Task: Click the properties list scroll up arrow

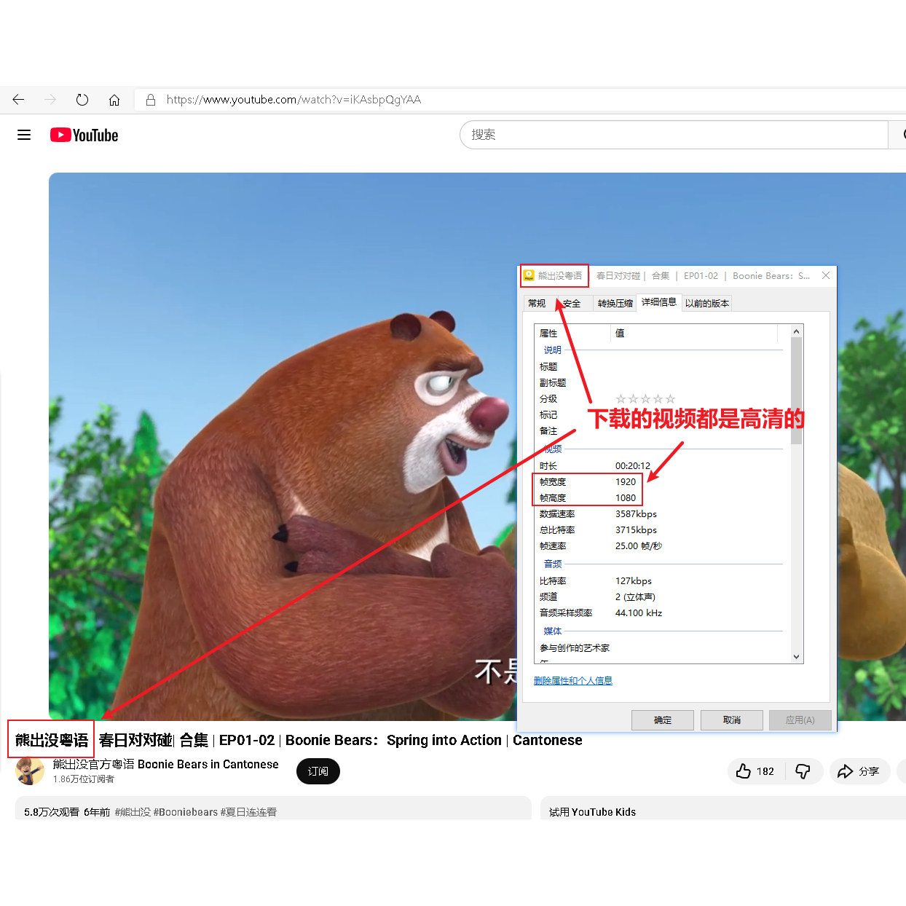Action: (x=797, y=331)
